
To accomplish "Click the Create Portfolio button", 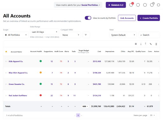I will 149,18.
